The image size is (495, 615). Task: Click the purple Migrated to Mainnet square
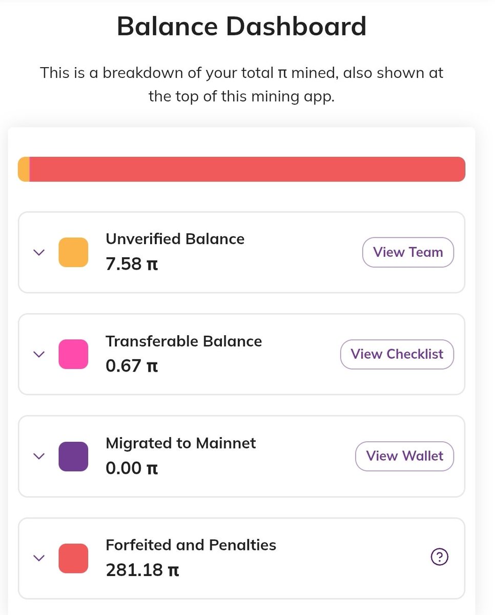tap(73, 456)
